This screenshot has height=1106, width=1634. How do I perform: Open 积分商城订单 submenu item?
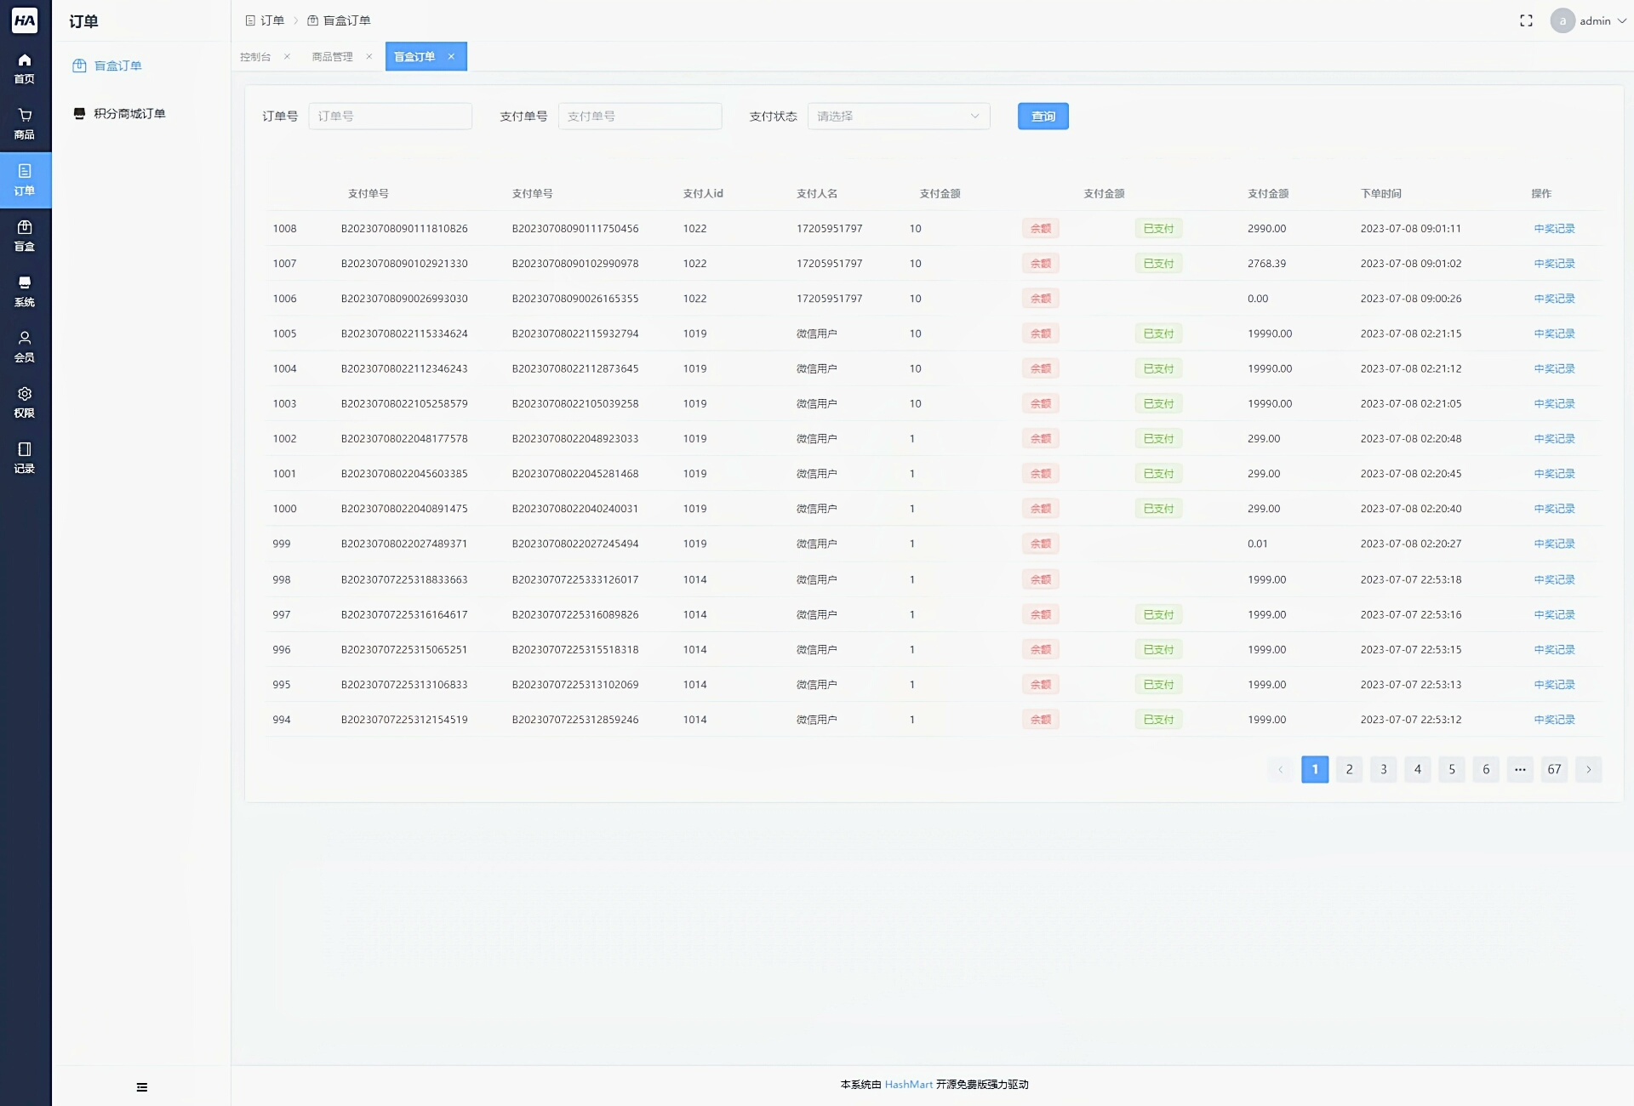point(129,113)
